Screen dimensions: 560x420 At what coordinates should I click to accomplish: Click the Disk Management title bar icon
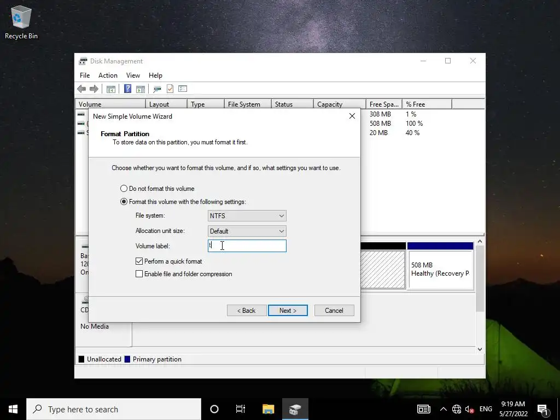tap(83, 61)
